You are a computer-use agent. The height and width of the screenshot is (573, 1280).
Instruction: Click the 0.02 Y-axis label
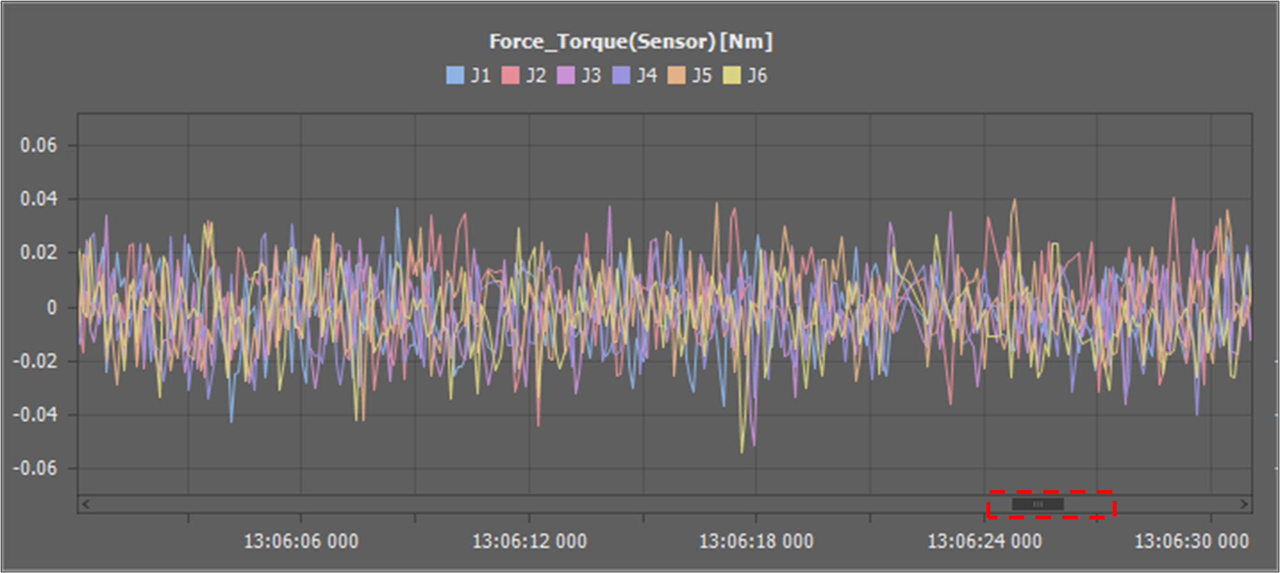[x=38, y=253]
